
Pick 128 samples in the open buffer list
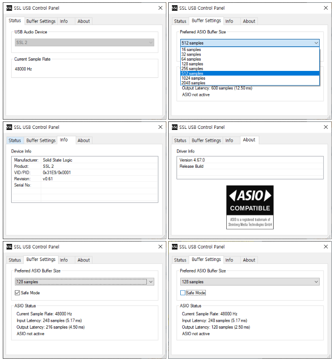(250, 64)
